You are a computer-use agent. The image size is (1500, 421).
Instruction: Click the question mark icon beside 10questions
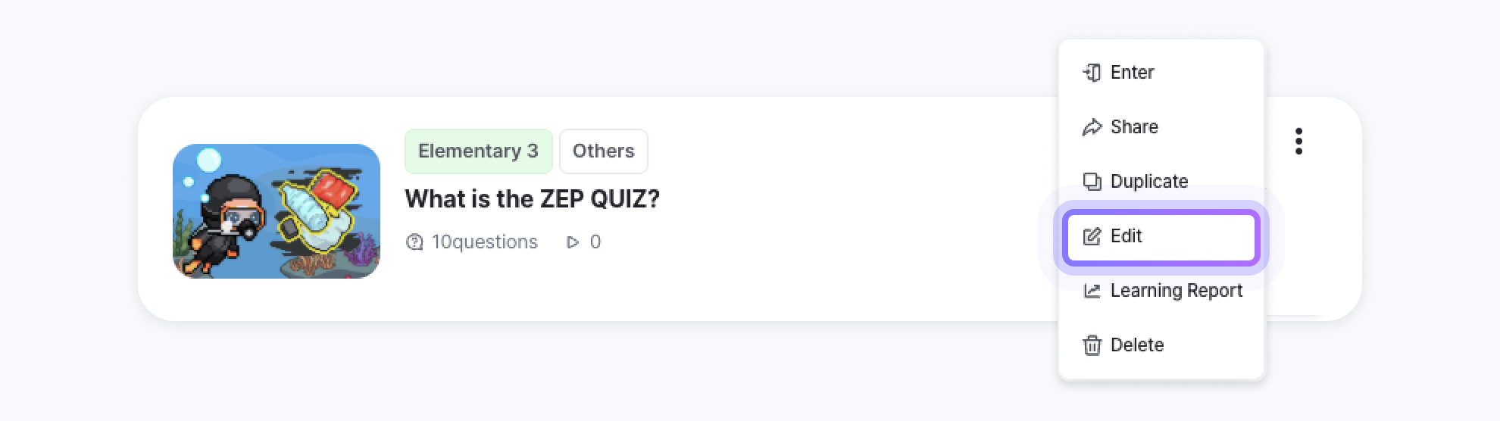pyautogui.click(x=414, y=242)
